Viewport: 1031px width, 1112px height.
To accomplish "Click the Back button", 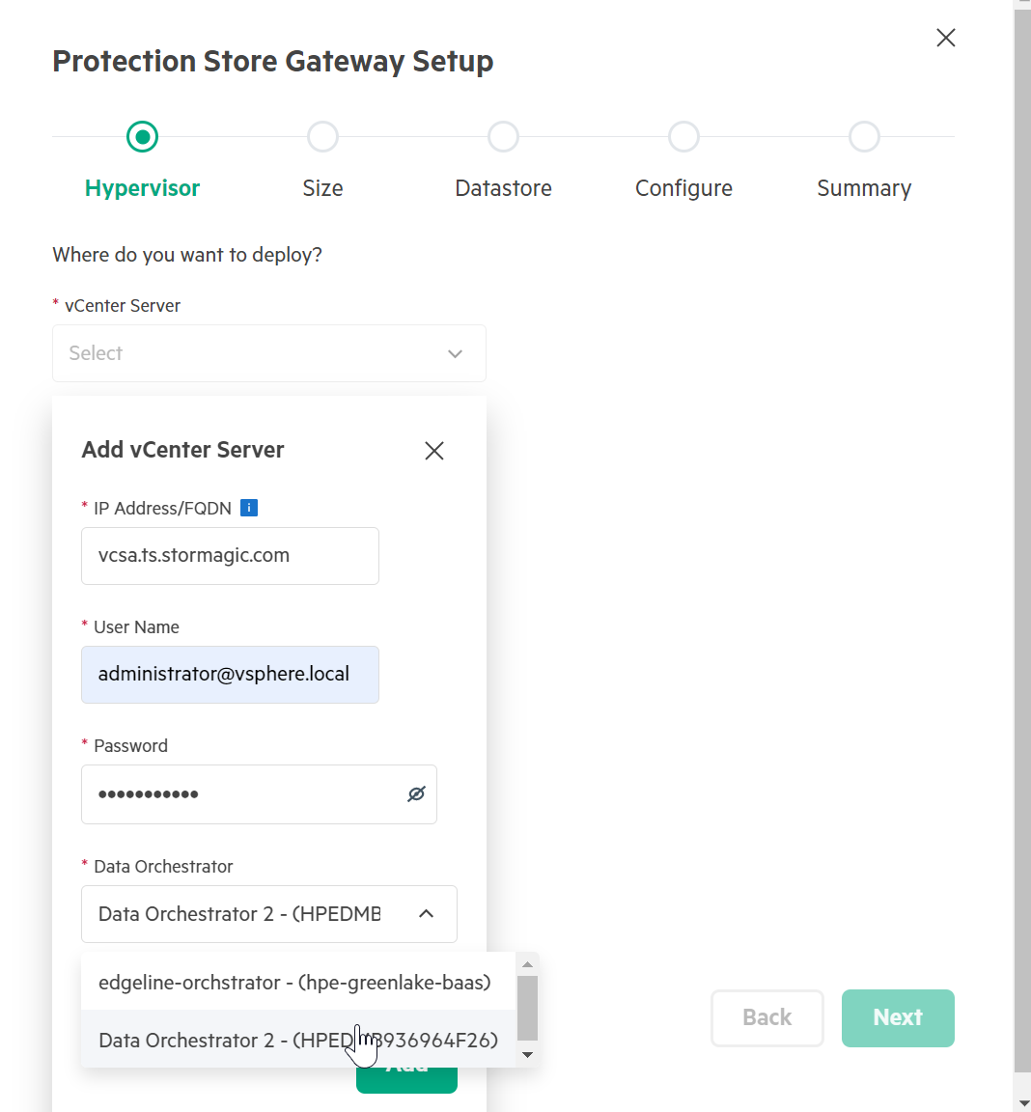I will click(767, 1017).
